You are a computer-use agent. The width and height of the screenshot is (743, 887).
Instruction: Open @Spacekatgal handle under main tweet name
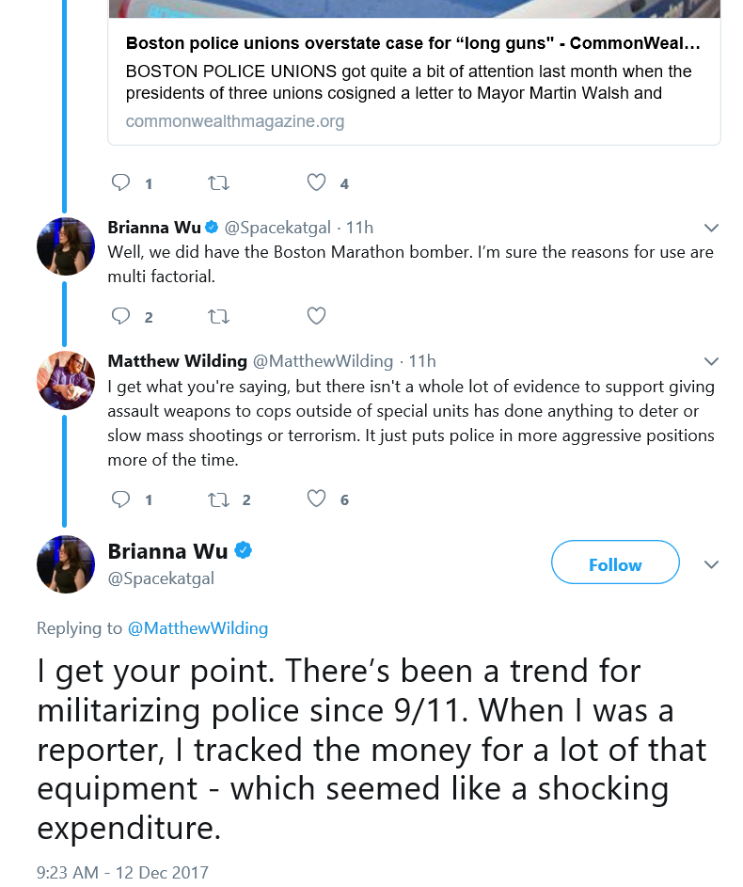click(161, 578)
